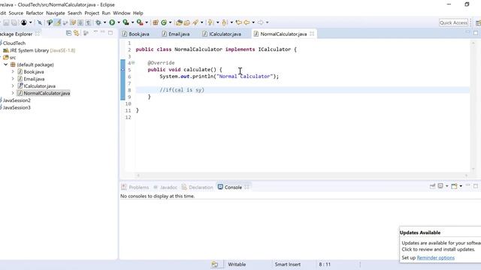Open the Coverage icon dropdown arrow
The width and height of the screenshot is (481, 270).
coord(132,22)
